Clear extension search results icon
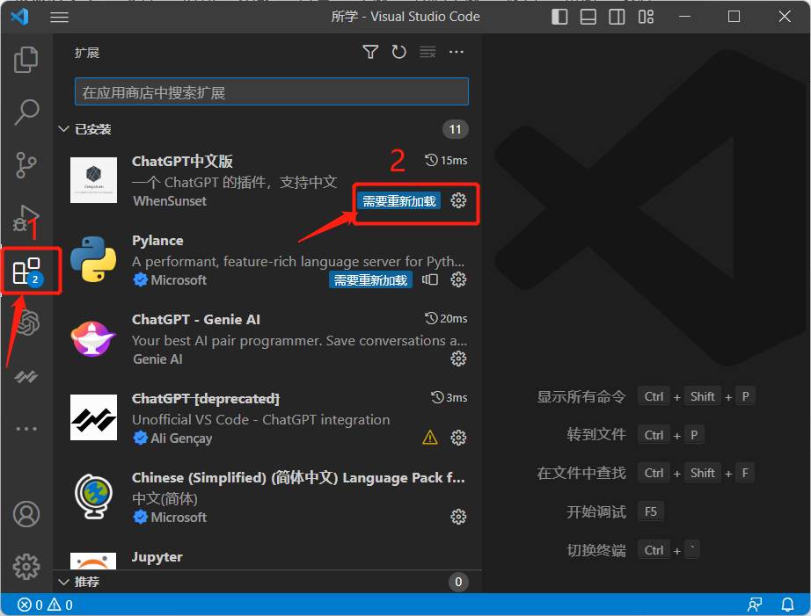Viewport: 811px width, 616px height. [x=427, y=52]
